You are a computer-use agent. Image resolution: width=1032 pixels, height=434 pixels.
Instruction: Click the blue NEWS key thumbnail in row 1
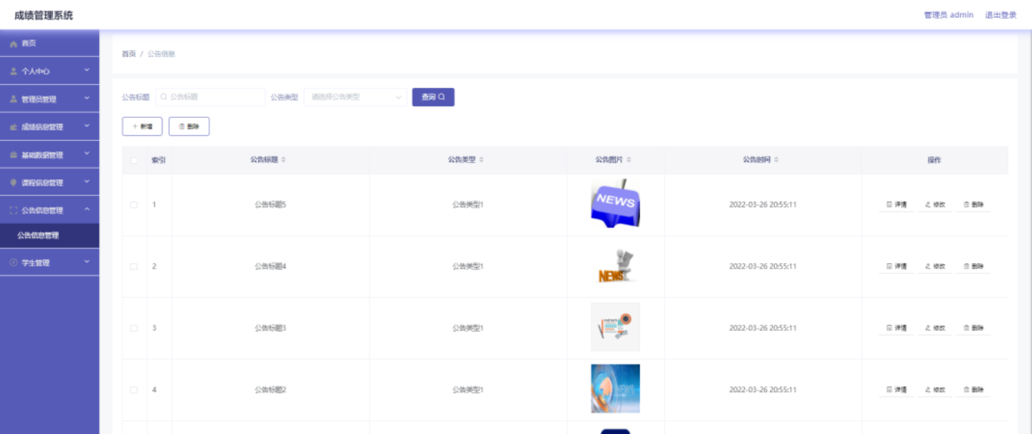tap(615, 204)
